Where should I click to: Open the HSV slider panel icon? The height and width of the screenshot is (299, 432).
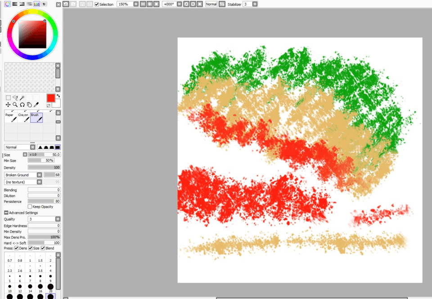click(22, 4)
